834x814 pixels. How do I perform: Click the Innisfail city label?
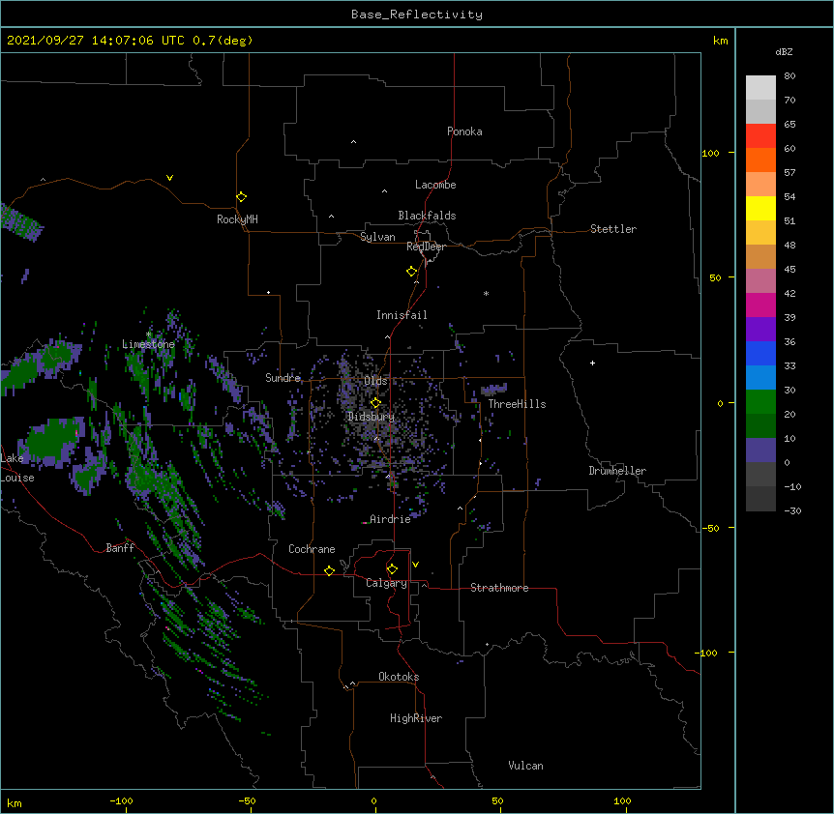[x=402, y=315]
